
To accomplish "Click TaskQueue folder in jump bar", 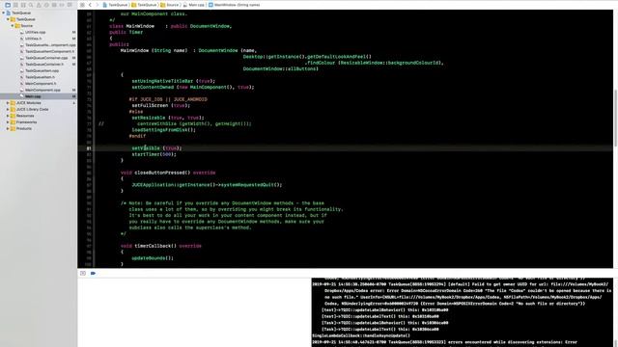I will click(144, 5).
